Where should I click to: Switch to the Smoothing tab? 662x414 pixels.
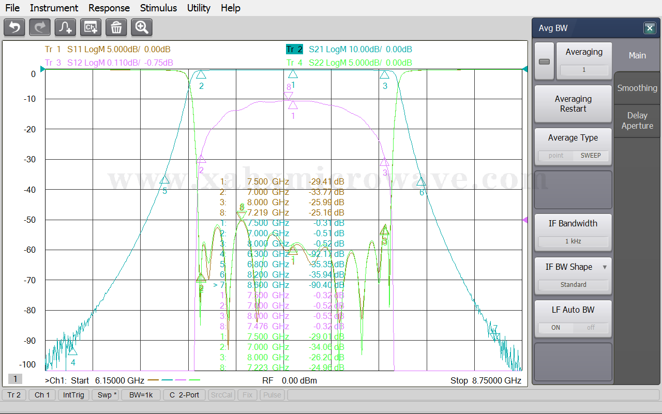637,88
